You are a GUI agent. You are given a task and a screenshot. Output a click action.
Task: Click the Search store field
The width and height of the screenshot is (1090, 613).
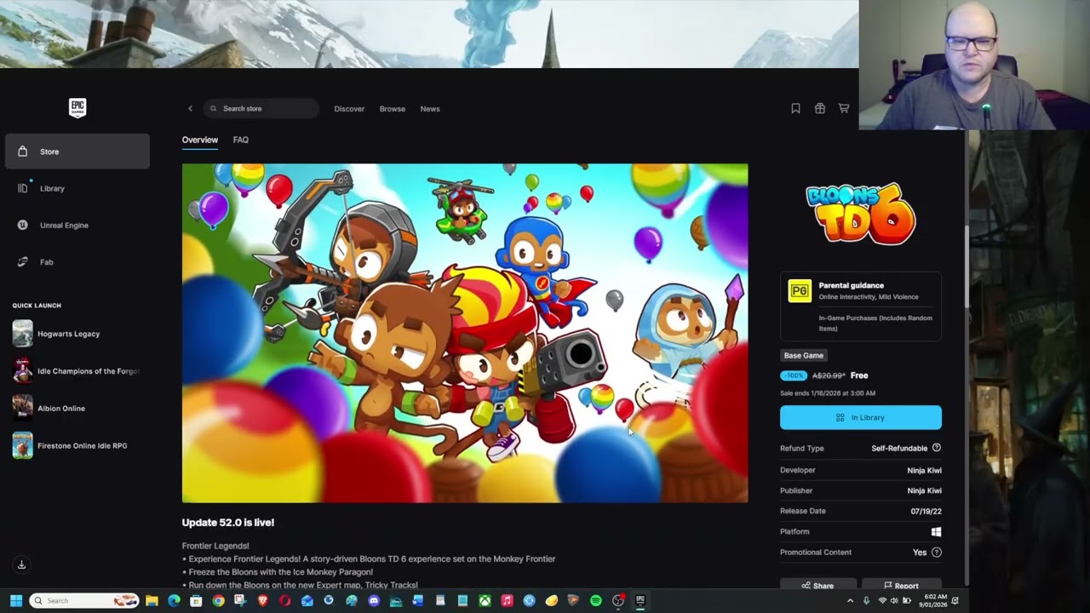click(261, 109)
